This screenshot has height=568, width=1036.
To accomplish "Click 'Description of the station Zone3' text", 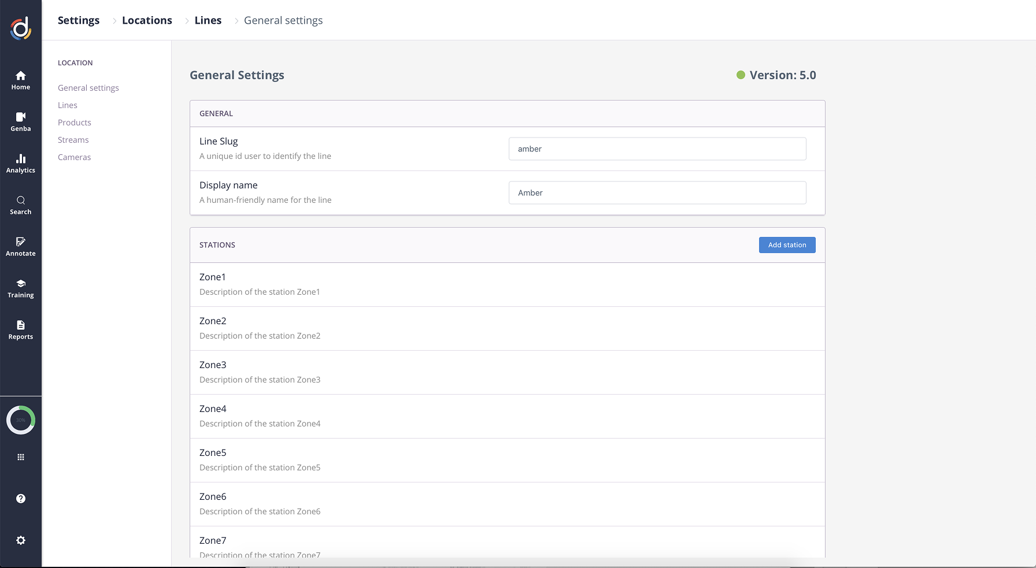I will click(x=260, y=380).
